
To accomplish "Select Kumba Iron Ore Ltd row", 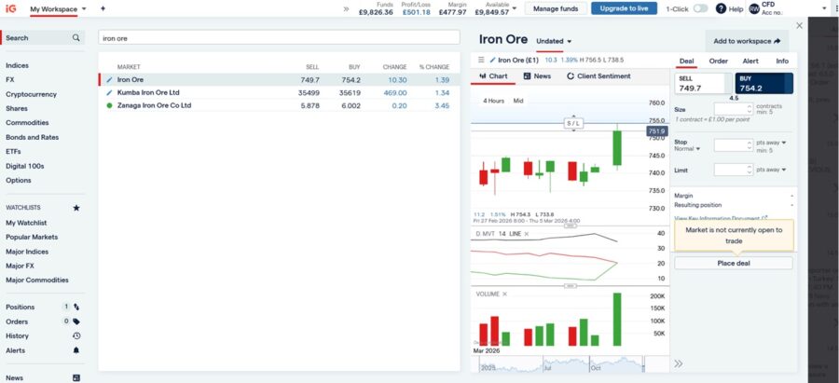I will [x=279, y=92].
